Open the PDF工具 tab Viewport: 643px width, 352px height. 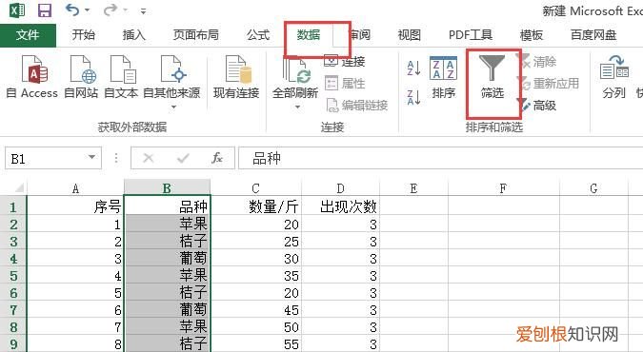tap(471, 35)
